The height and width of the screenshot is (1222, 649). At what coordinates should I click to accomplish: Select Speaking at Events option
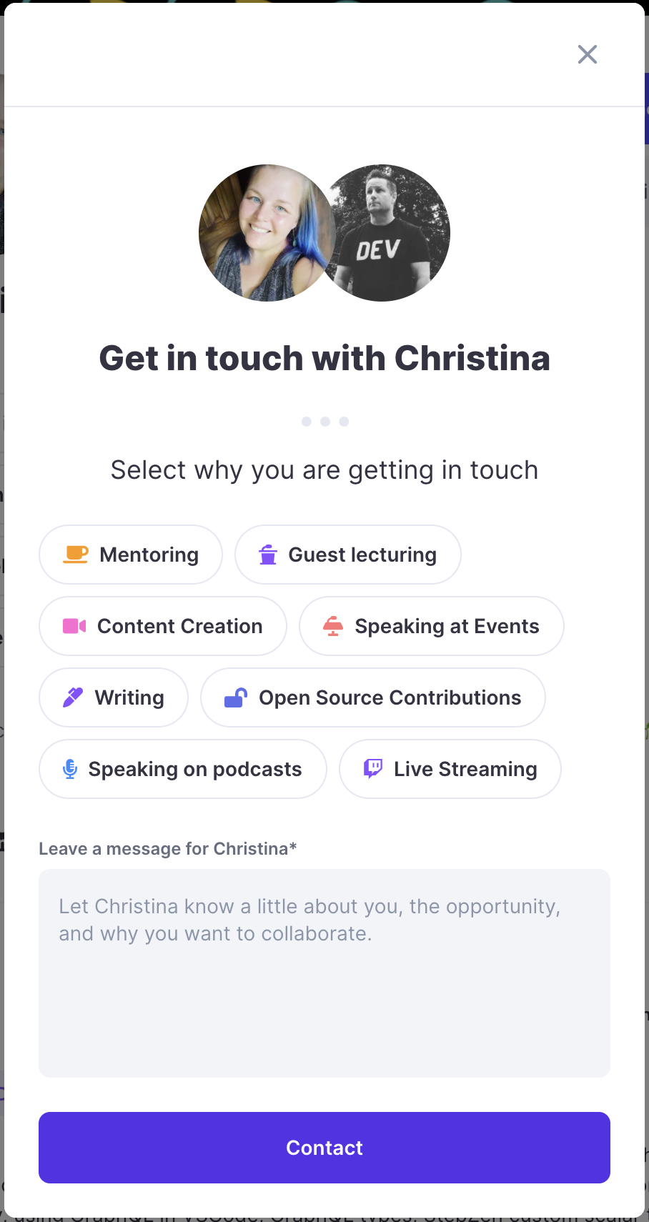(431, 626)
